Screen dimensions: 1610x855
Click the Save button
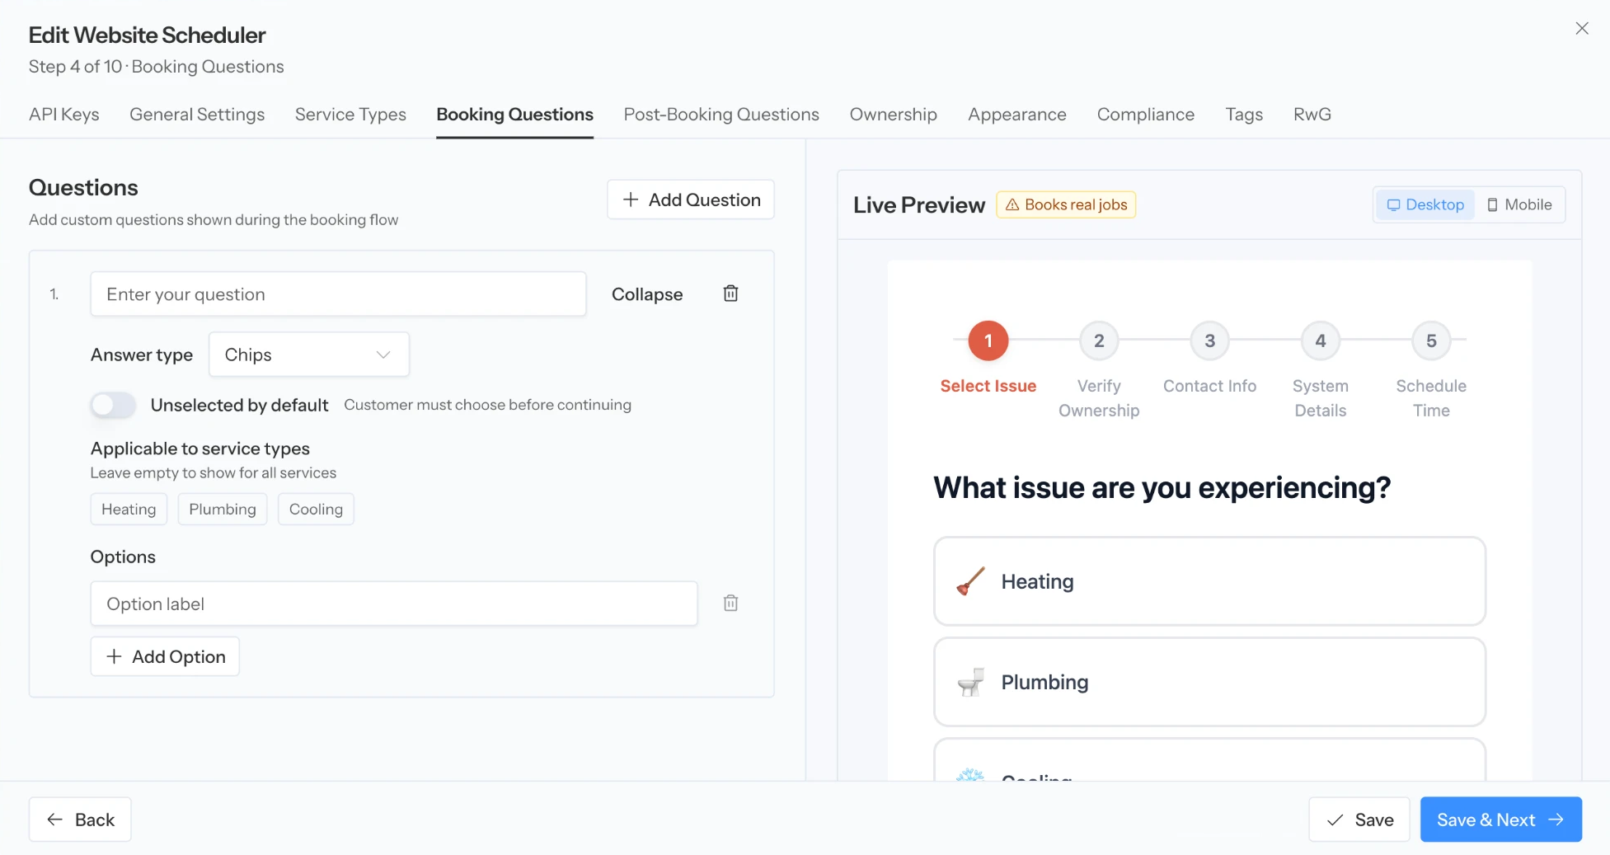[x=1359, y=820]
